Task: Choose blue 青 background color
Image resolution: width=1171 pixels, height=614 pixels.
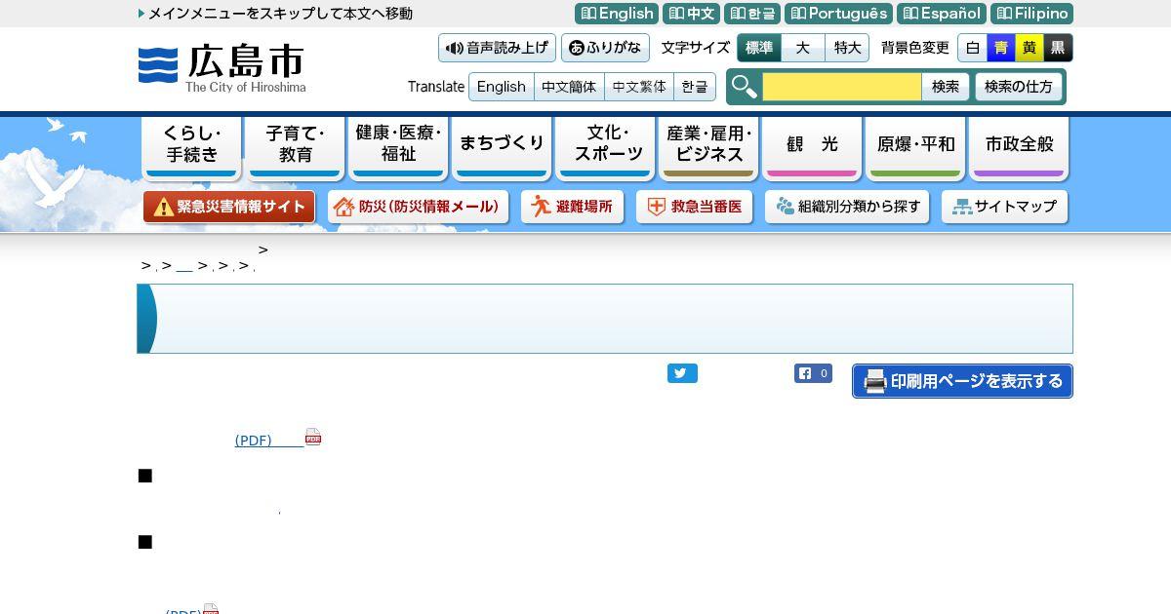Action: coord(1001,48)
